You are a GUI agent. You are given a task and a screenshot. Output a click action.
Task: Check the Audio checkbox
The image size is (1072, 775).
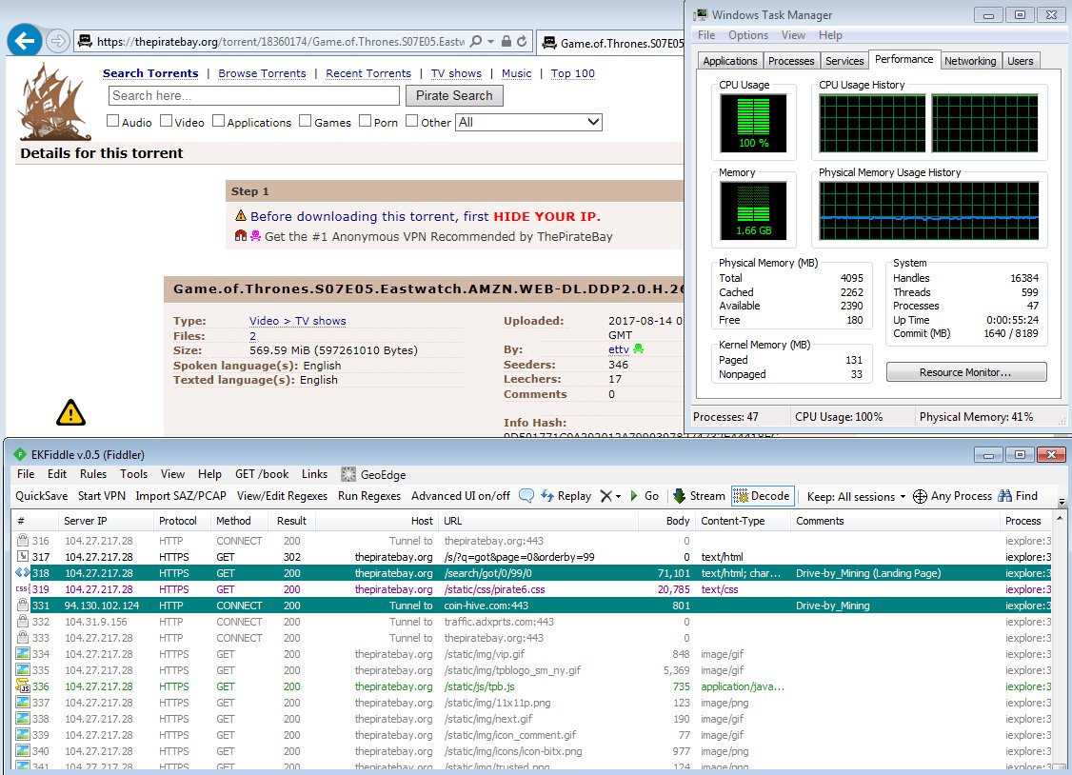click(x=112, y=121)
